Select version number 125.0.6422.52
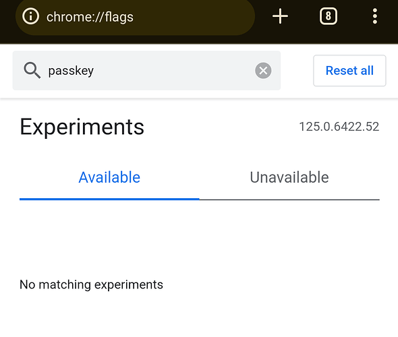This screenshot has width=398, height=337. click(x=339, y=127)
